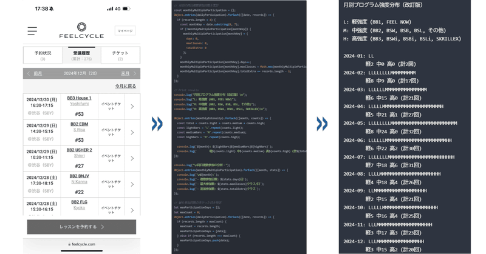Click legend line H: 高強度
This screenshot has height=254, width=486.
(x=402, y=39)
